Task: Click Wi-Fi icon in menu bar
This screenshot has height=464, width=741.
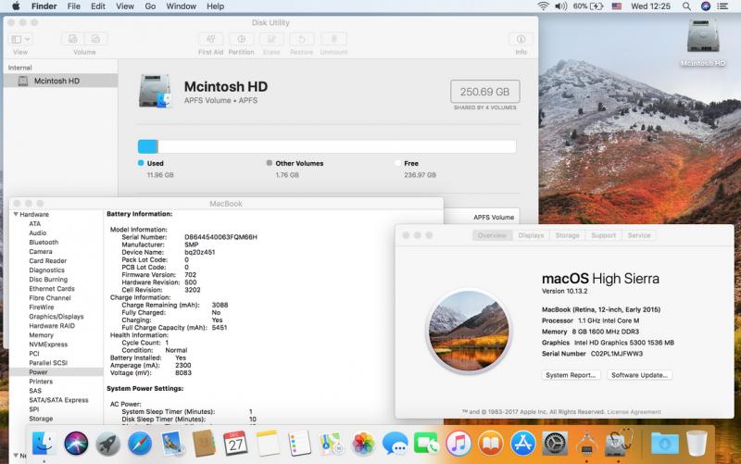Action: click(x=544, y=6)
